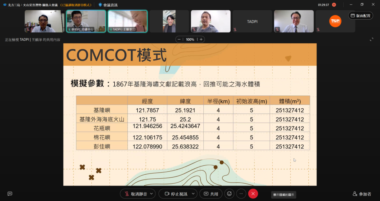Viewport: 380px width, 201px height.
Task: Open the 版面配置 layout menu
Action: pyautogui.click(x=361, y=16)
